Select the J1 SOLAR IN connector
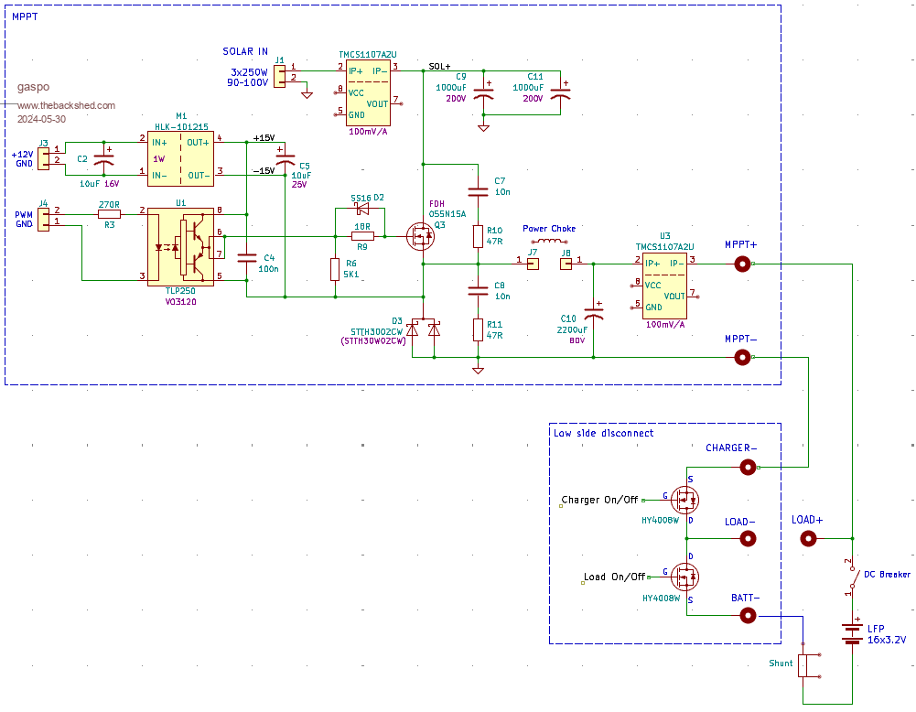Viewport: 916px width, 712px height. pos(279,72)
